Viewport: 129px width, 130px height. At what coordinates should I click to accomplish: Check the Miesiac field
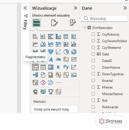[93, 87]
